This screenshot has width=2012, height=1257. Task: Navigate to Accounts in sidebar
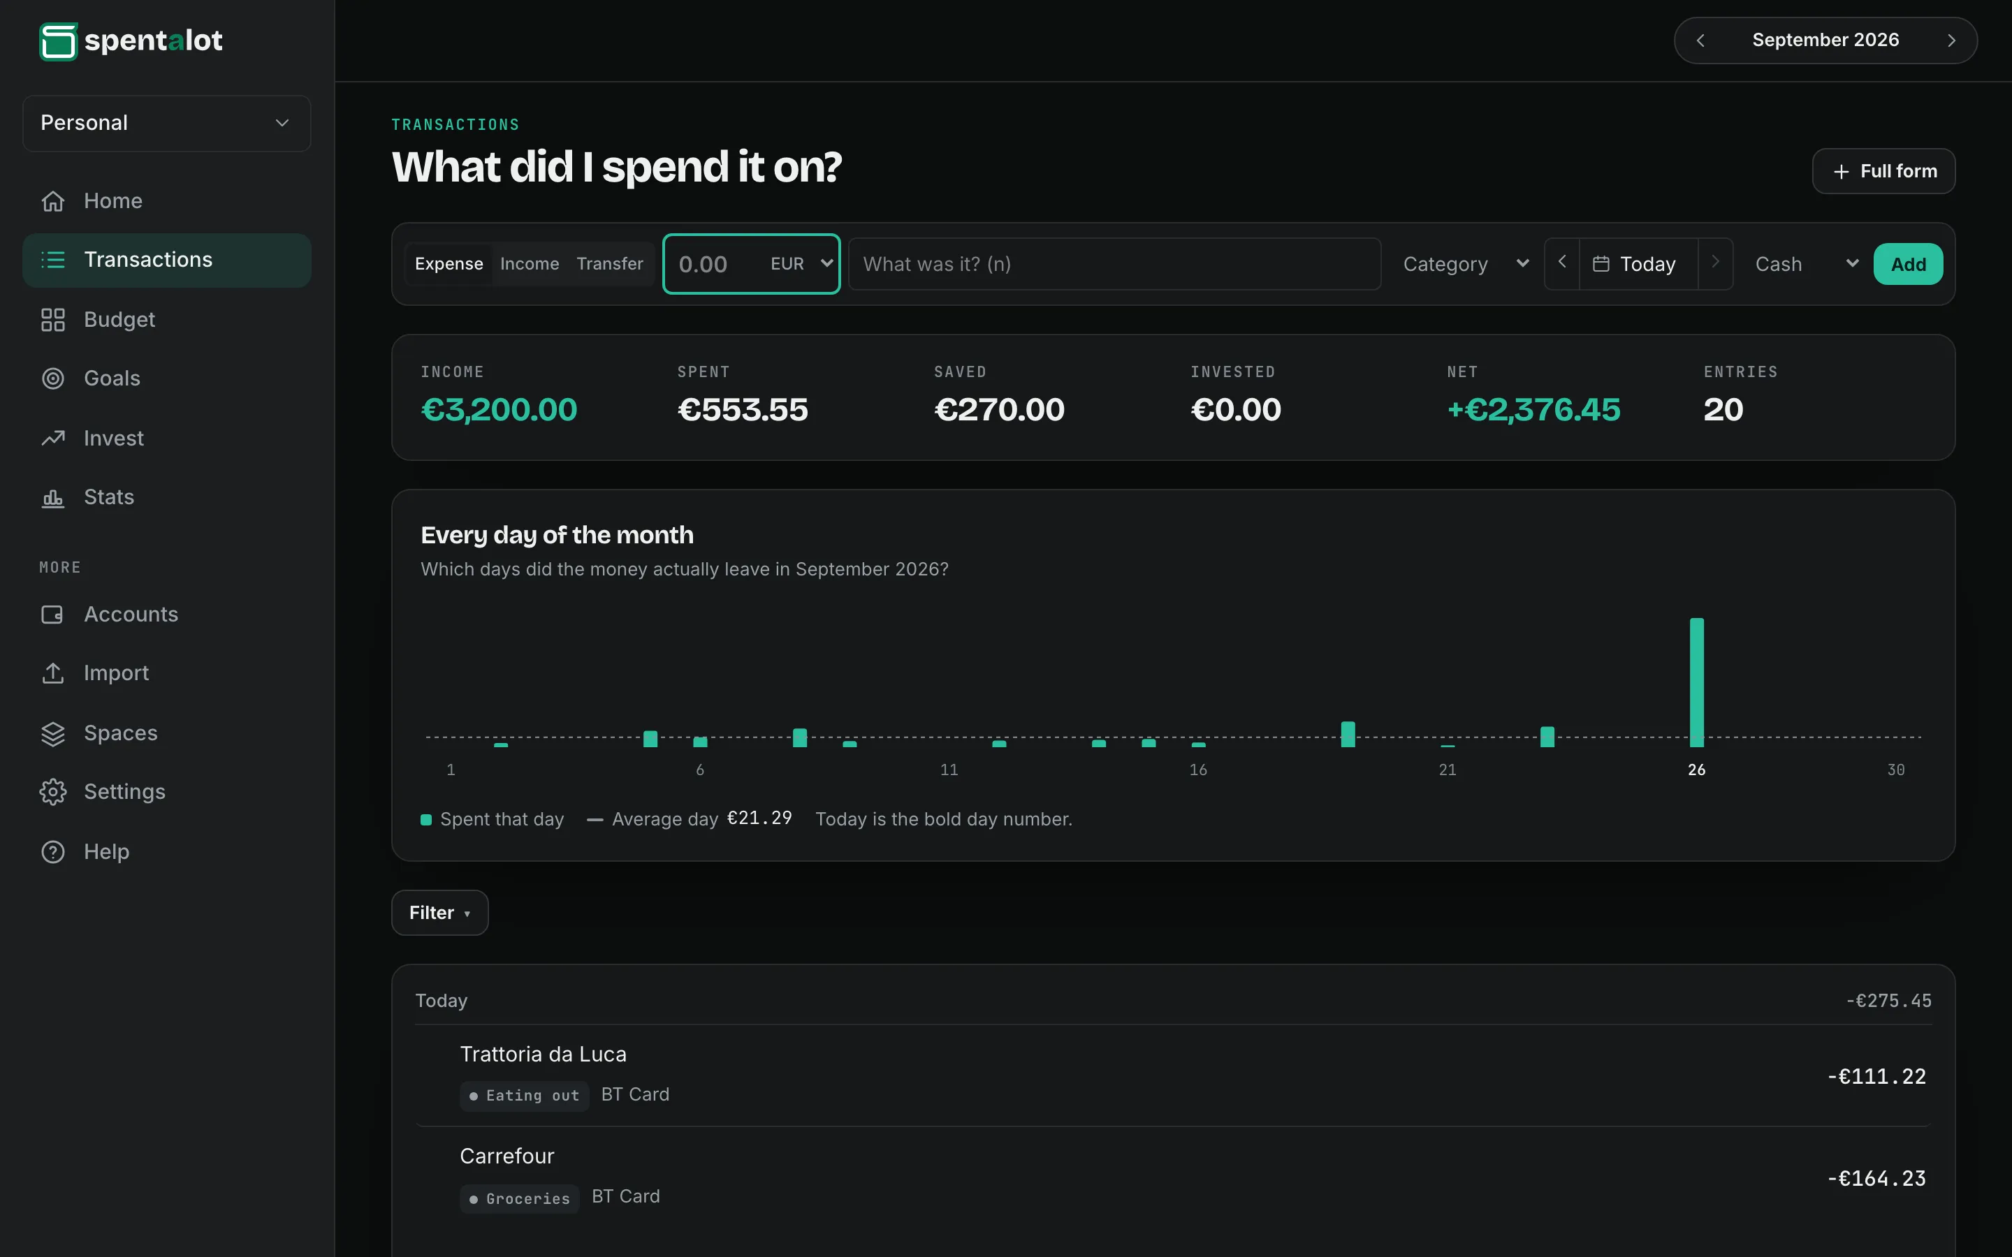[x=167, y=615]
